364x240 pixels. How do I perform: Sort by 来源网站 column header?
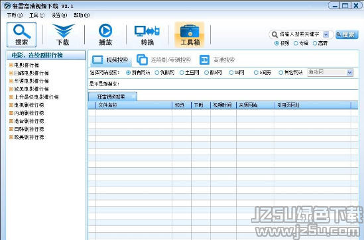[255, 105]
